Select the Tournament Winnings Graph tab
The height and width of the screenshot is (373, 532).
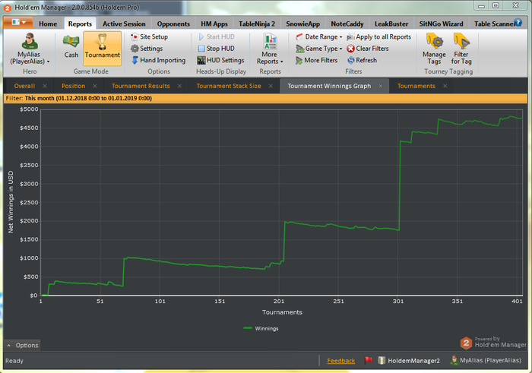click(329, 86)
